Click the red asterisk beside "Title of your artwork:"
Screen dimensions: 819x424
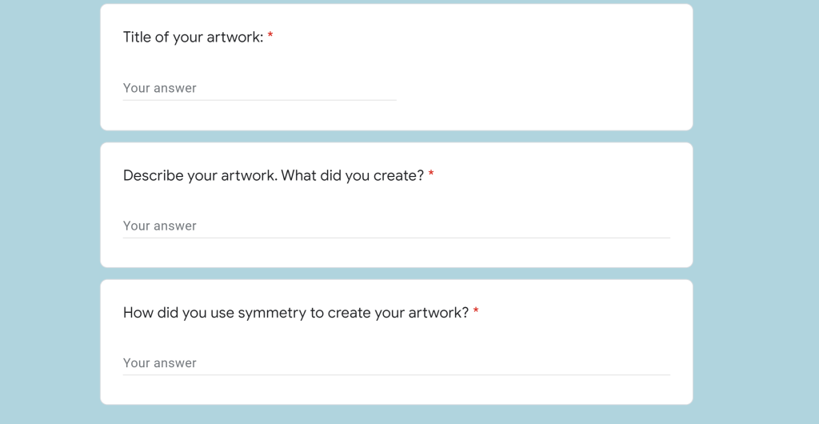[270, 37]
